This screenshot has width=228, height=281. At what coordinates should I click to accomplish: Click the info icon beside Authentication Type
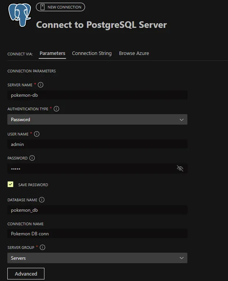click(56, 109)
